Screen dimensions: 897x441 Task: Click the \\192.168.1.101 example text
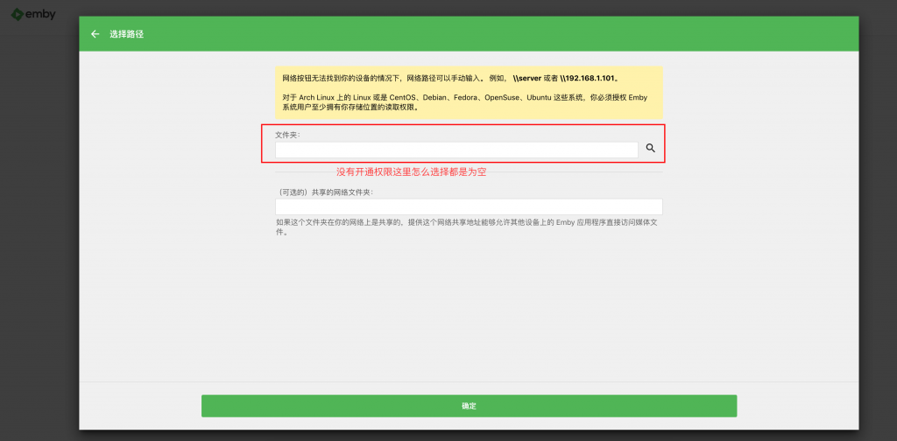[x=589, y=78]
